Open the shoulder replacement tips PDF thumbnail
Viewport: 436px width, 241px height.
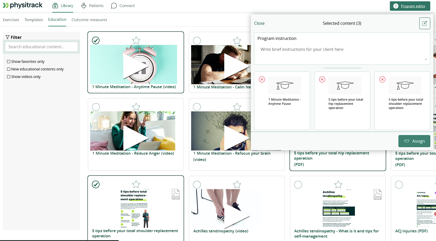click(x=134, y=209)
